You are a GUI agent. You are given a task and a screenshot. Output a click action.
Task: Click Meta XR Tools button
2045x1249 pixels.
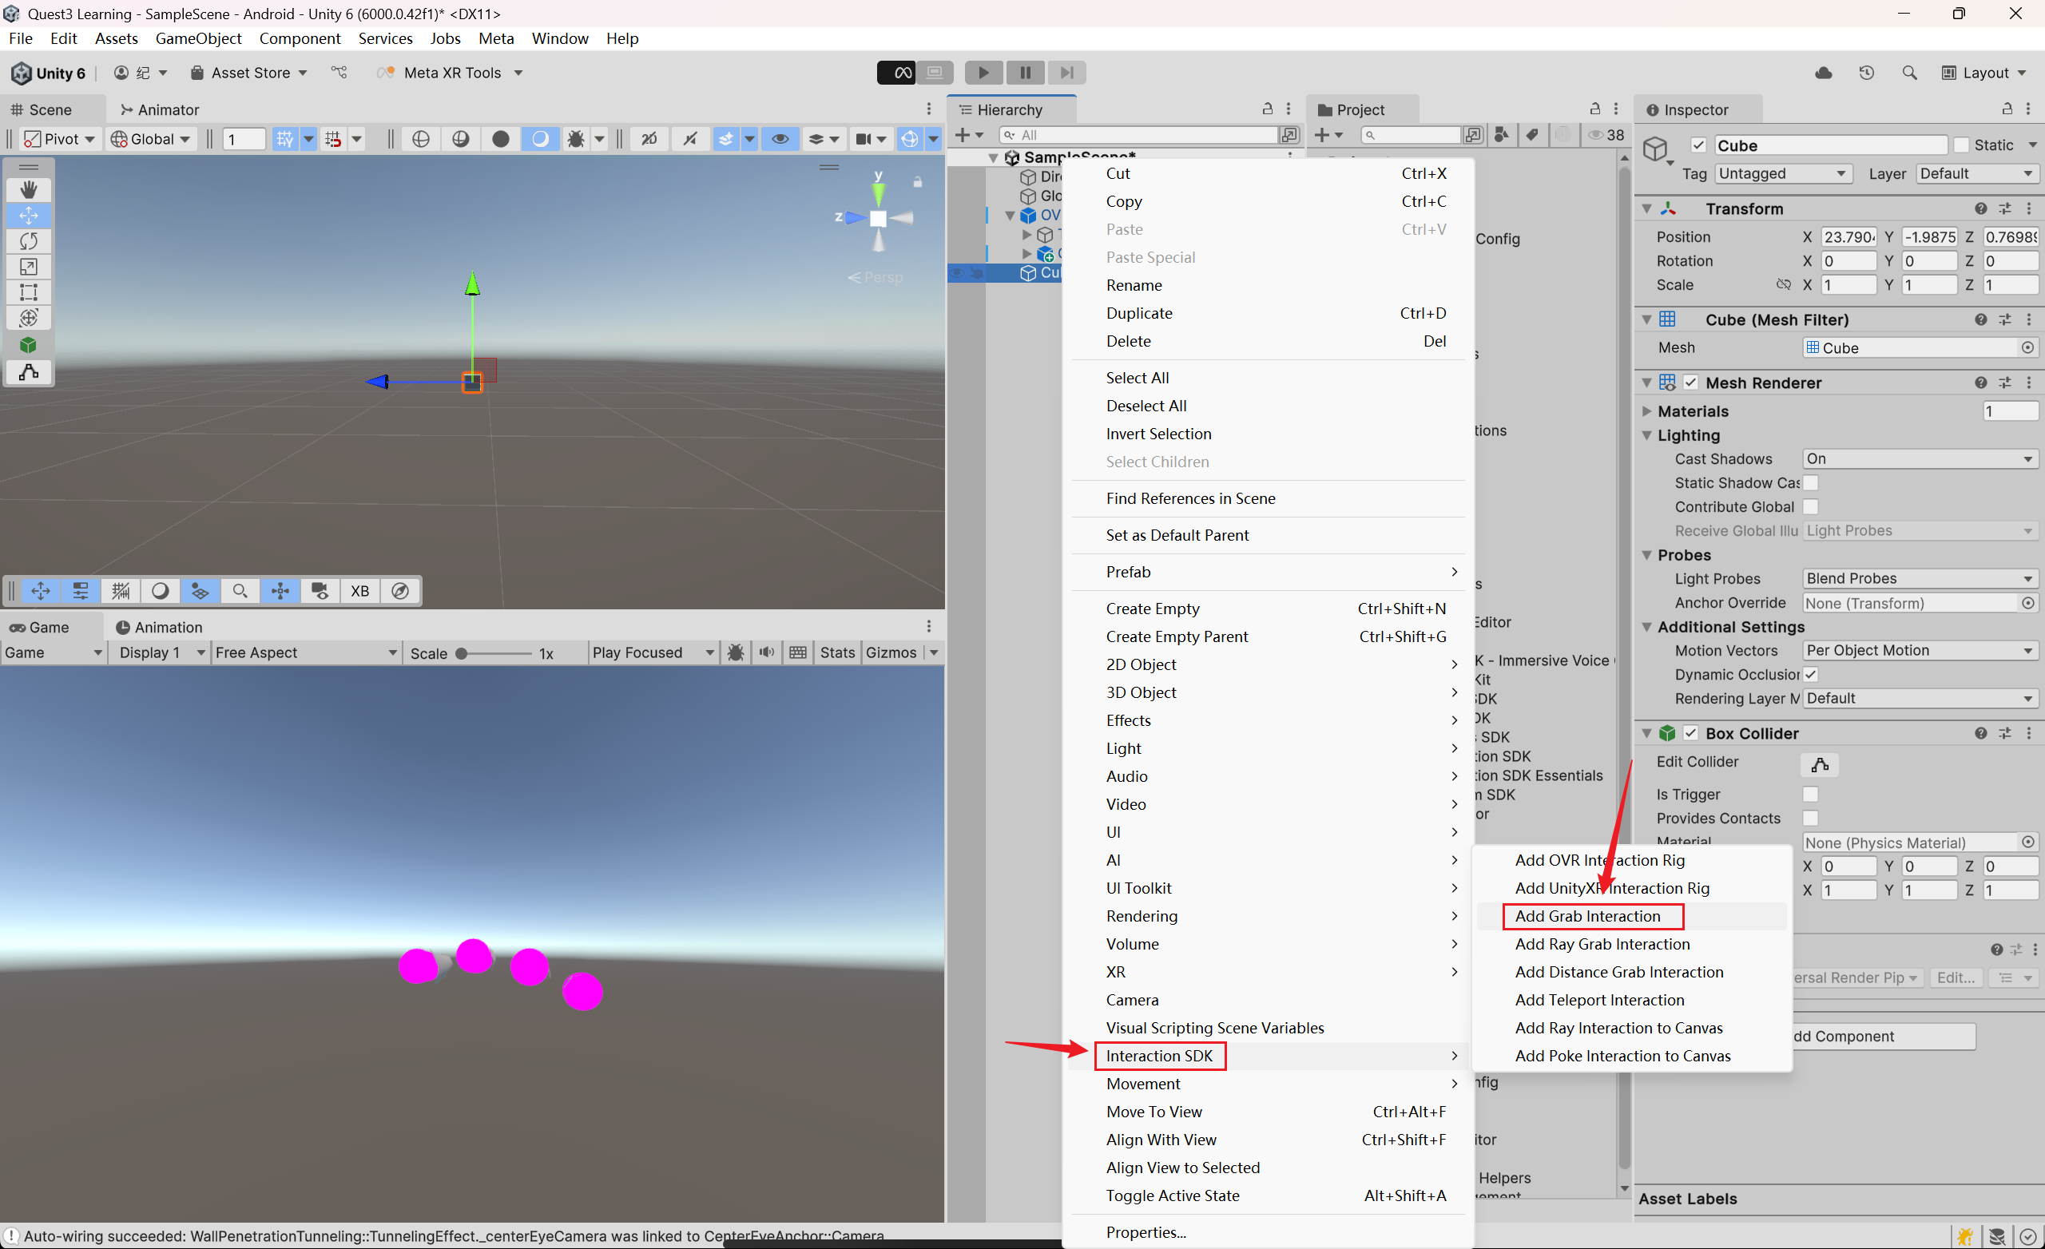[451, 73]
